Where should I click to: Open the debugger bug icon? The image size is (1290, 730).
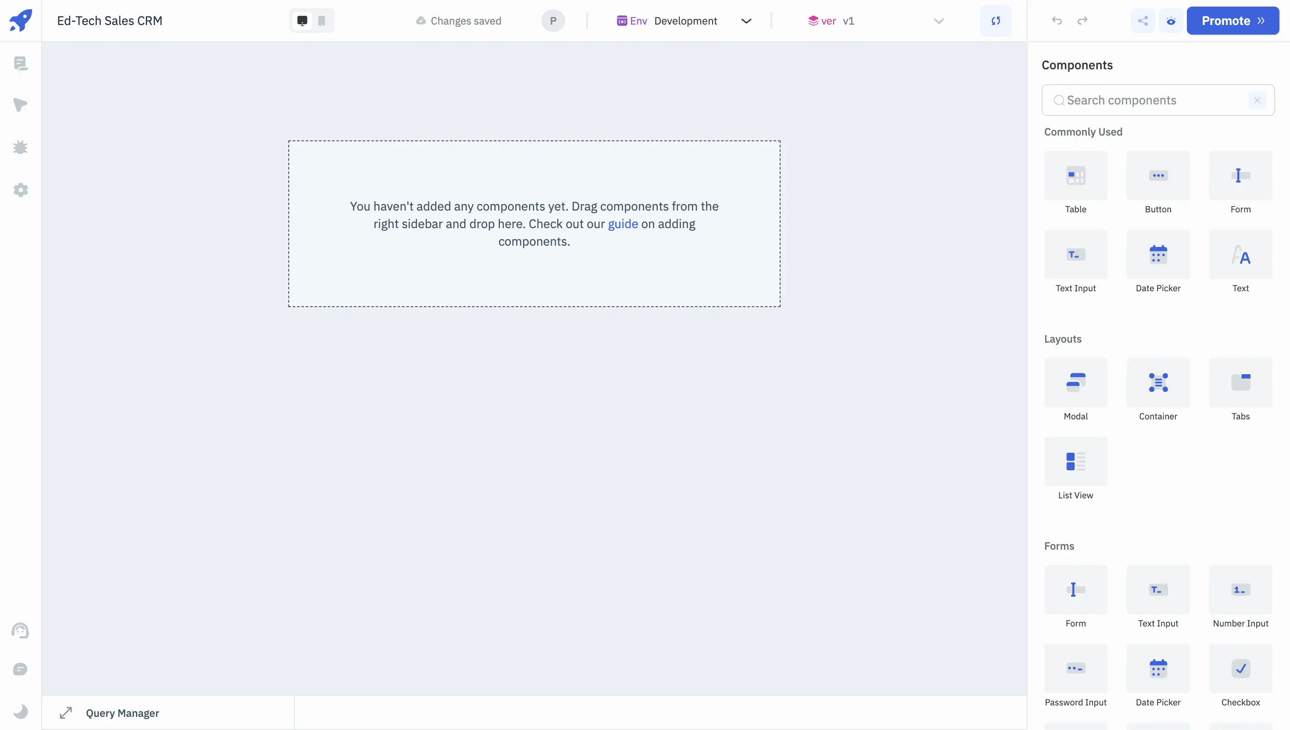pyautogui.click(x=21, y=147)
